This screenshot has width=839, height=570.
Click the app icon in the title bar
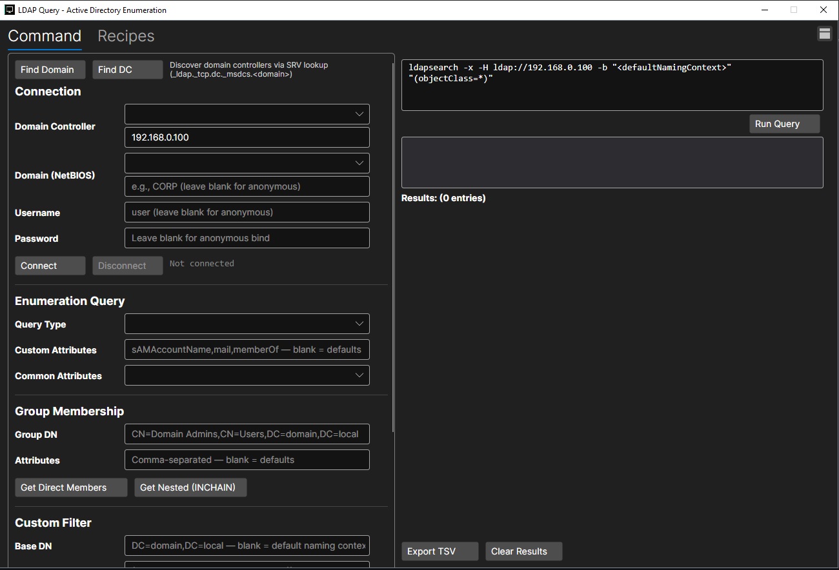(x=10, y=10)
